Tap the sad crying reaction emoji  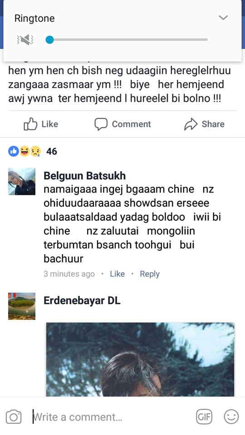[x=35, y=151]
